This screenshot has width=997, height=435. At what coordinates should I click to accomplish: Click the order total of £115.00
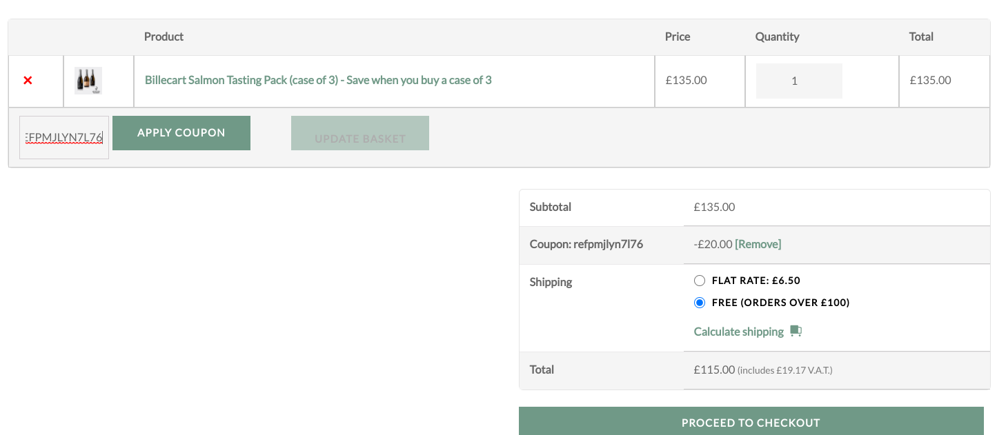pyautogui.click(x=715, y=370)
